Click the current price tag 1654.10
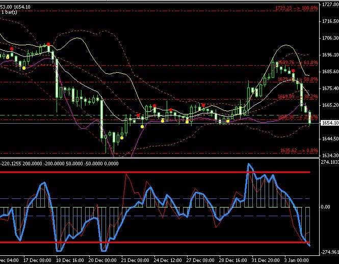 pyautogui.click(x=329, y=123)
